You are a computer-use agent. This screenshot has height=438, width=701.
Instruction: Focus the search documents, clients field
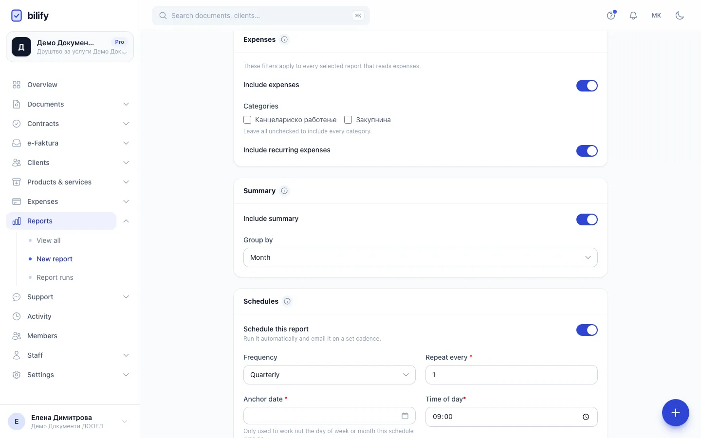261,16
